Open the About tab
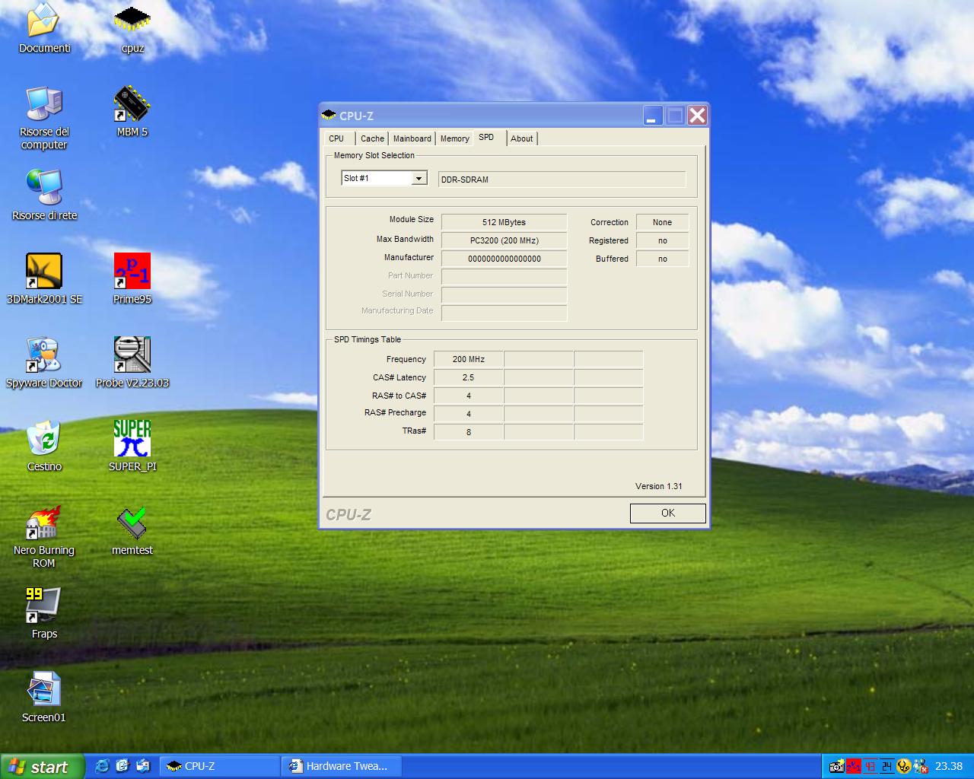 (x=522, y=138)
